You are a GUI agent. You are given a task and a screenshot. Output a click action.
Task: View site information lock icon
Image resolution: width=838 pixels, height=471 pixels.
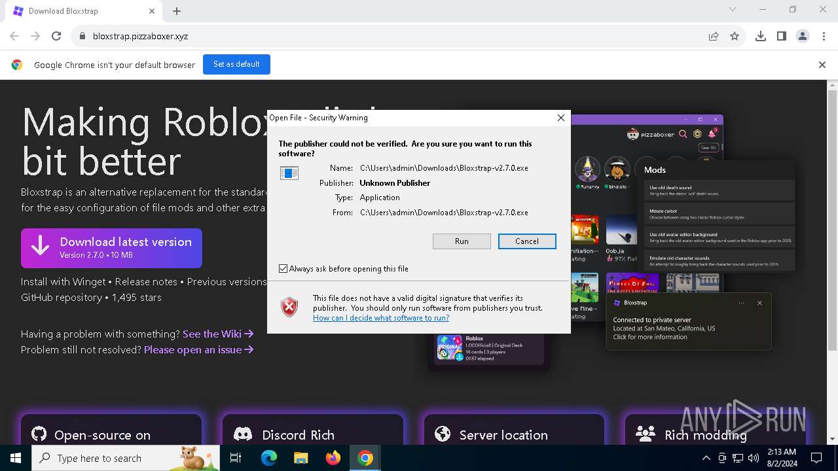pos(82,36)
